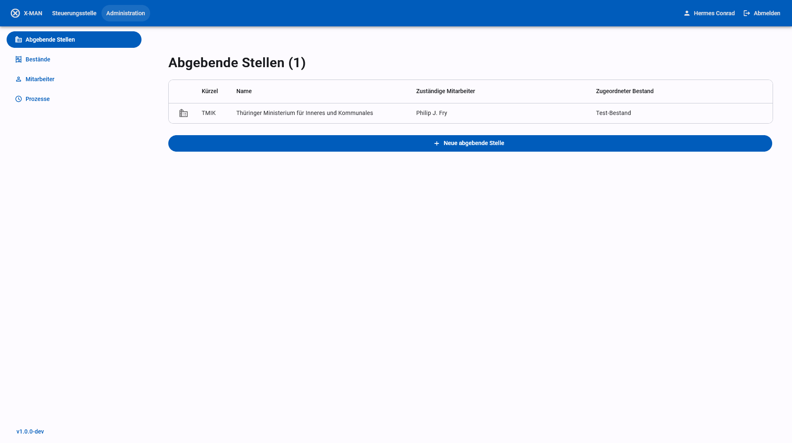Click the Bestände sidebar icon
Screen dimensions: 792x443
pyautogui.click(x=19, y=59)
